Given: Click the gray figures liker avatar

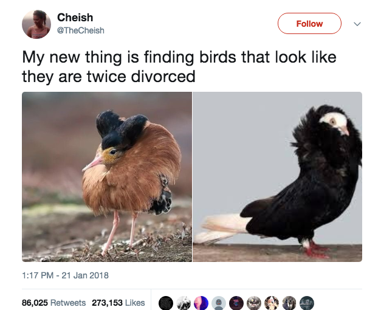Looking at the screenshot, I should pos(289,303).
